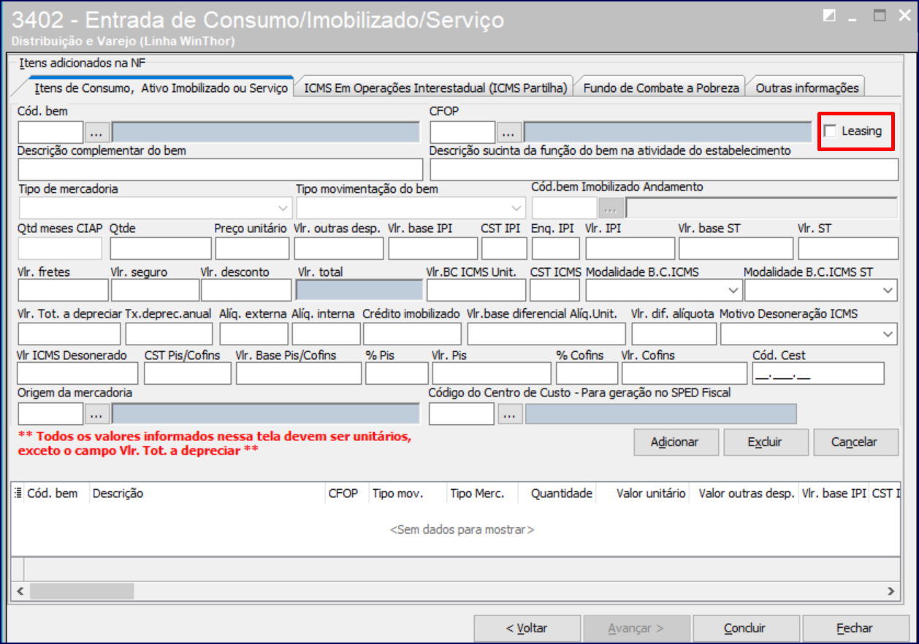The width and height of the screenshot is (919, 644).
Task: Click the % Pis field
Action: click(397, 373)
